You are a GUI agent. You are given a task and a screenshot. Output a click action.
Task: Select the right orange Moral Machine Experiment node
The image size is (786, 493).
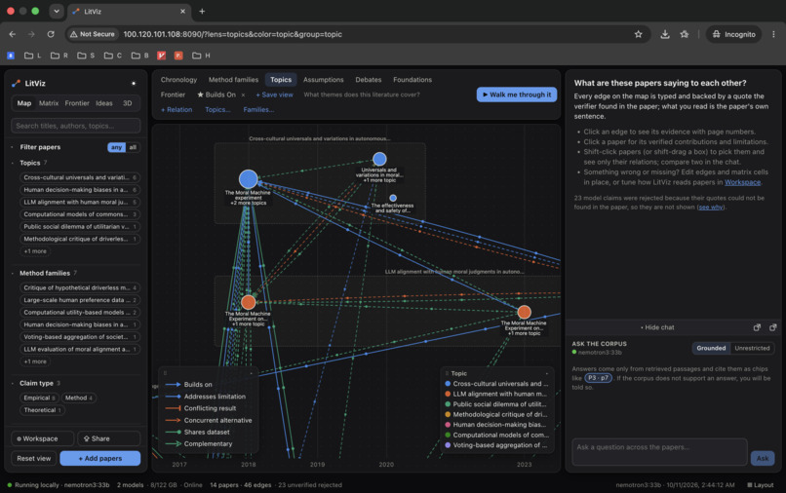point(524,312)
